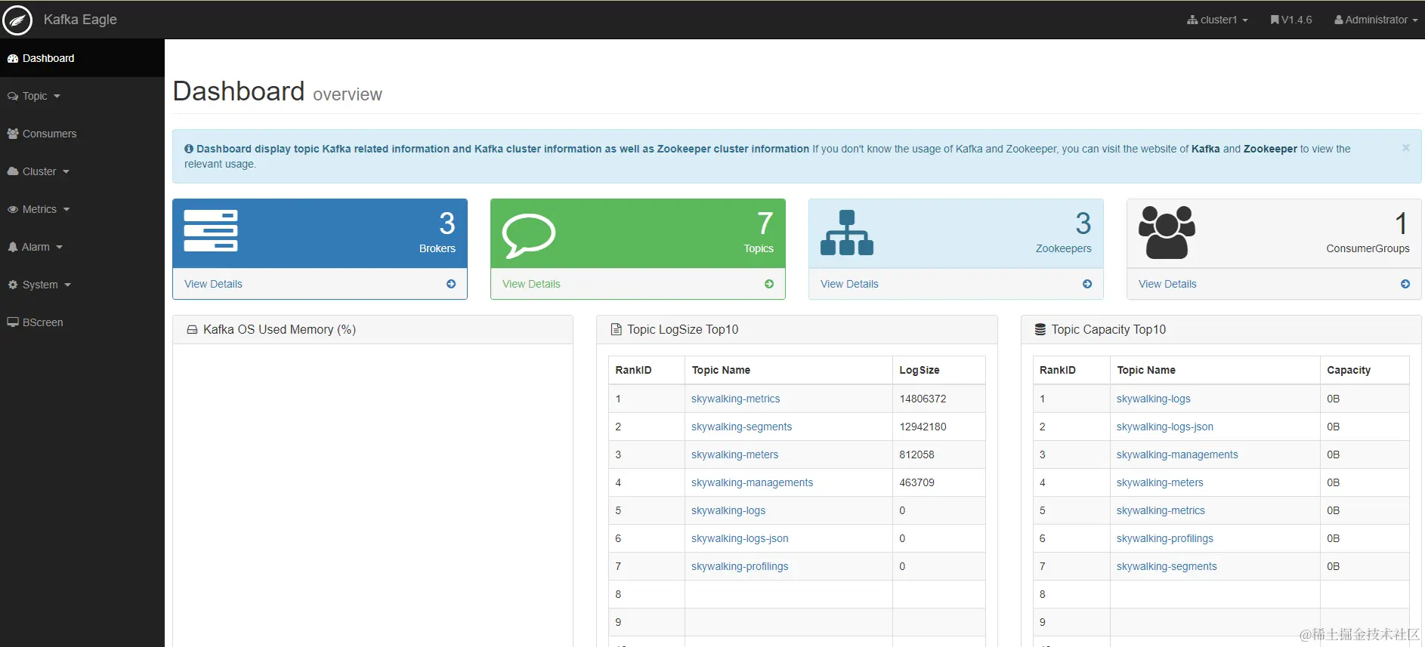Click the Alarm bell icon in sidebar
The image size is (1425, 647).
(x=13, y=247)
